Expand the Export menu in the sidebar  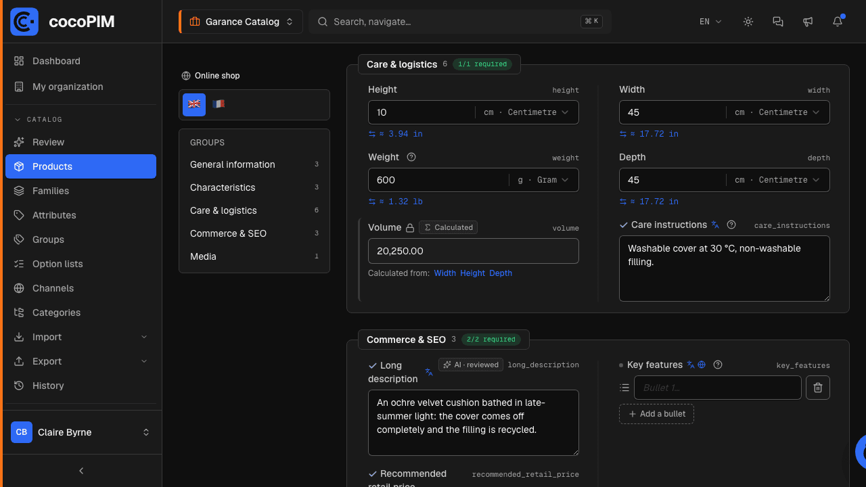[81, 361]
